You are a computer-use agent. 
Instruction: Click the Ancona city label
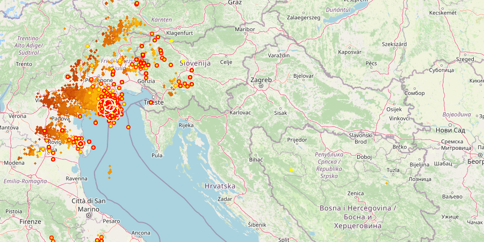coord(141,233)
